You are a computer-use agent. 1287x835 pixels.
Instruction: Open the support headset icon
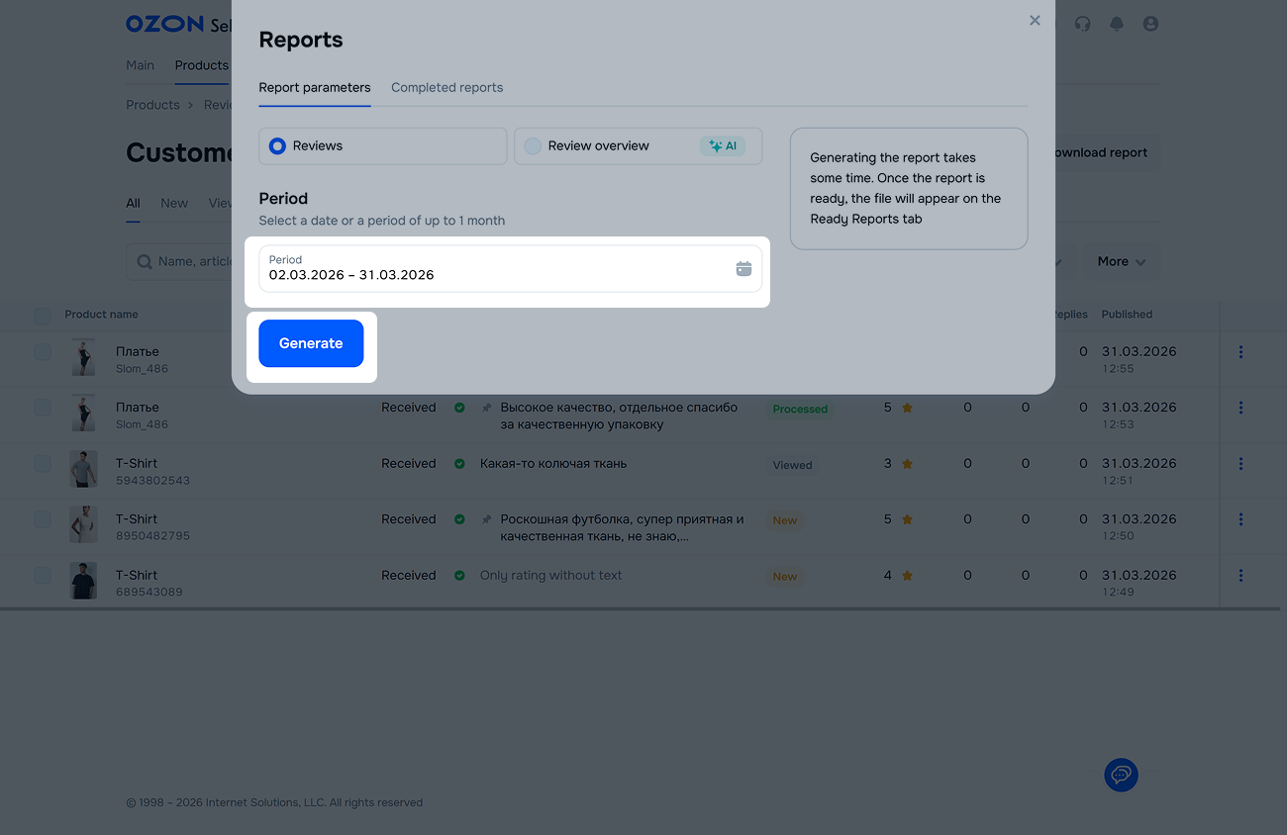coord(1082,24)
